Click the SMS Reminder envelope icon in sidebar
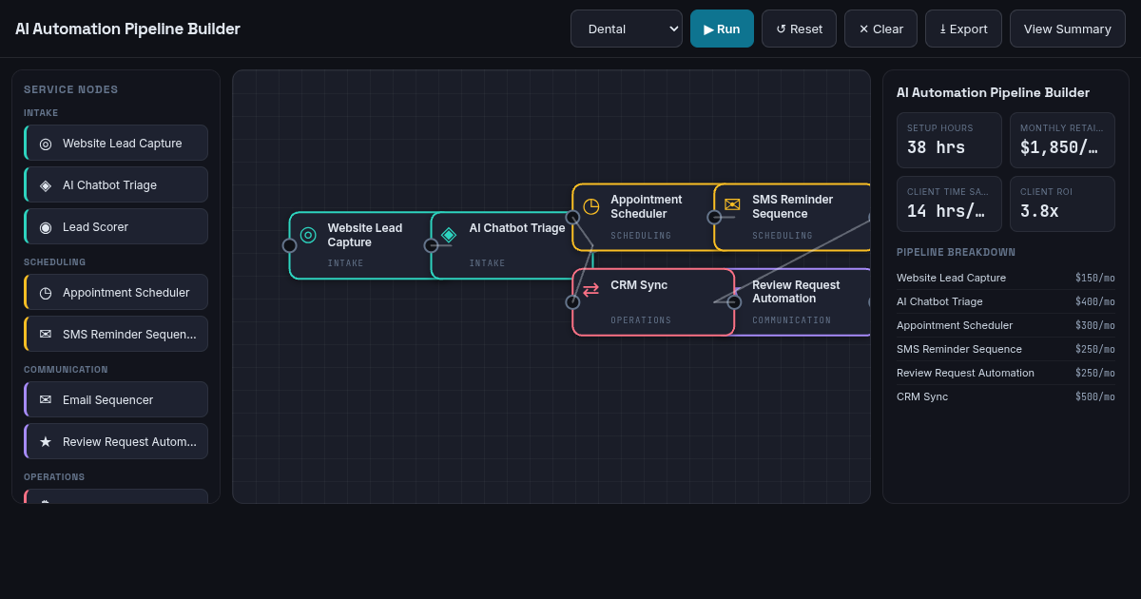 coord(46,335)
